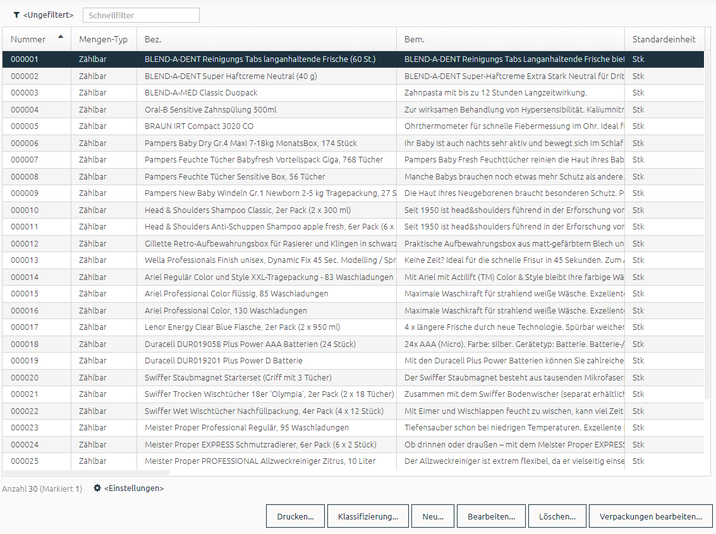Select Meister Proper PROFESSIONAL Allzweckreiniger row
Image resolution: width=716 pixels, height=534 pixels.
(353, 461)
